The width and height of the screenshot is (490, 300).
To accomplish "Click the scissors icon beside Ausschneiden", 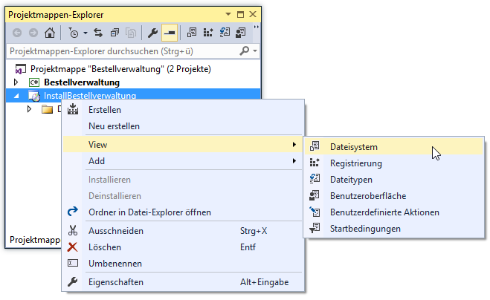I will 73,231.
